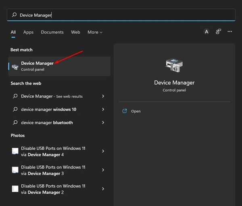Click the 'Search the web' section heading
242x206 pixels.
tap(26, 83)
